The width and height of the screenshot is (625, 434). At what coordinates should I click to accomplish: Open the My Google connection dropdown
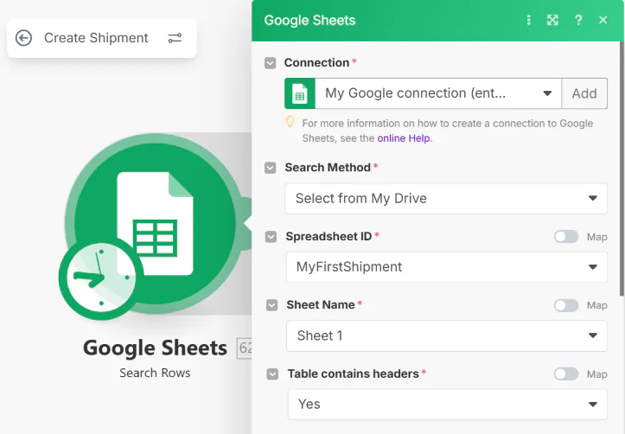pos(438,93)
